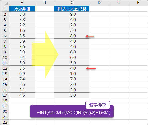148x125 pixels.
Task: Select row 22 header
Action: [5, 122]
